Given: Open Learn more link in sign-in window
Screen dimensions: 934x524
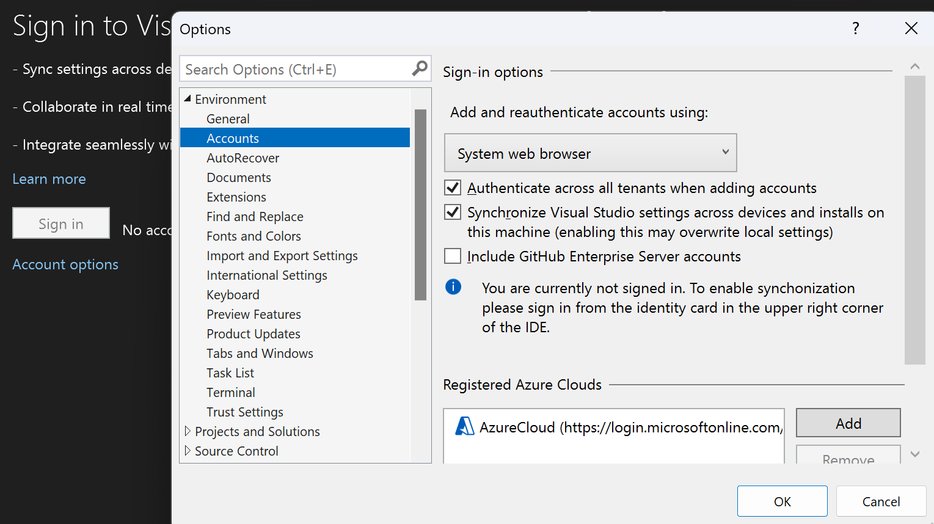Looking at the screenshot, I should coord(49,179).
